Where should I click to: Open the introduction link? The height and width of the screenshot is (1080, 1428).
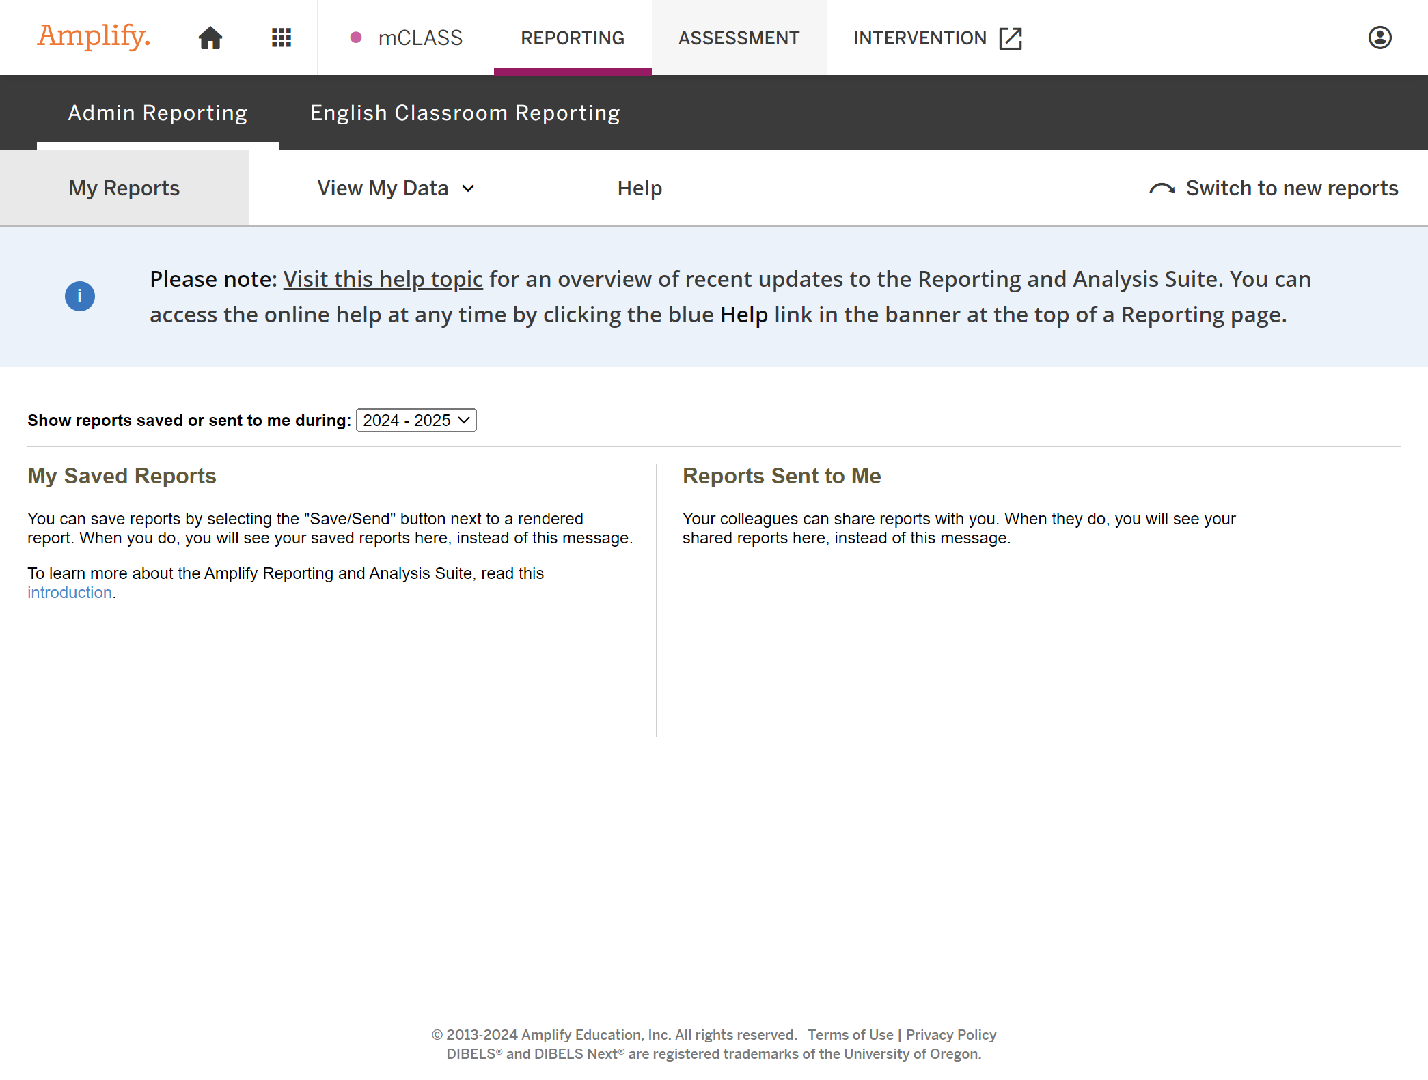tap(70, 593)
